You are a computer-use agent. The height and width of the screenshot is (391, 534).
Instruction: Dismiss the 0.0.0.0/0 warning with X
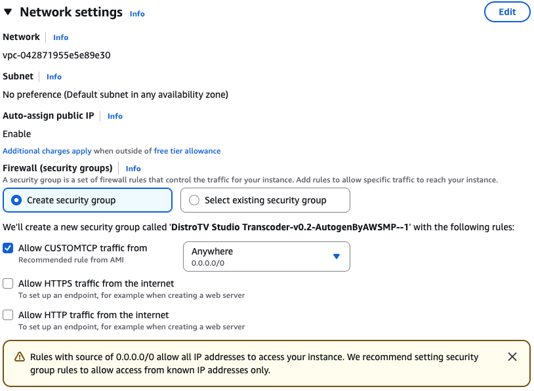coord(512,357)
